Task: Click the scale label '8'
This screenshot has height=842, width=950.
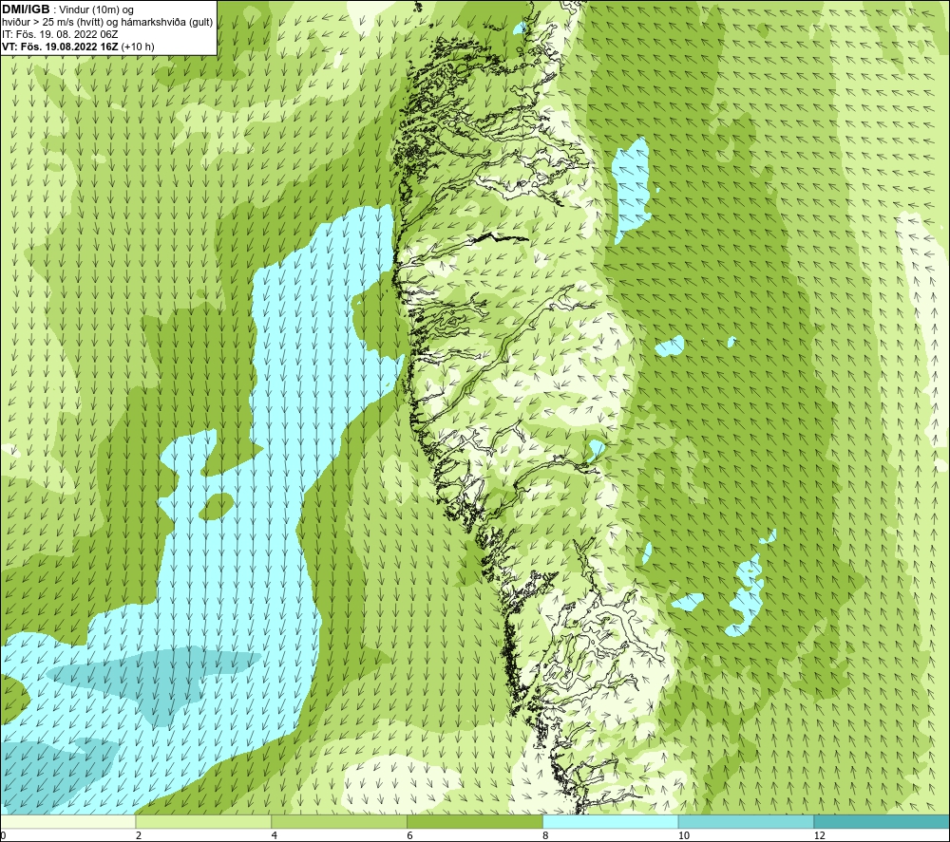Action: 545,836
